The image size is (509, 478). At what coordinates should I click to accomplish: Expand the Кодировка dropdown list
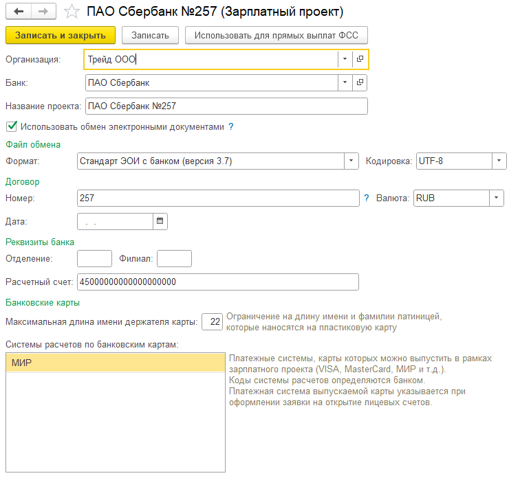click(x=499, y=161)
